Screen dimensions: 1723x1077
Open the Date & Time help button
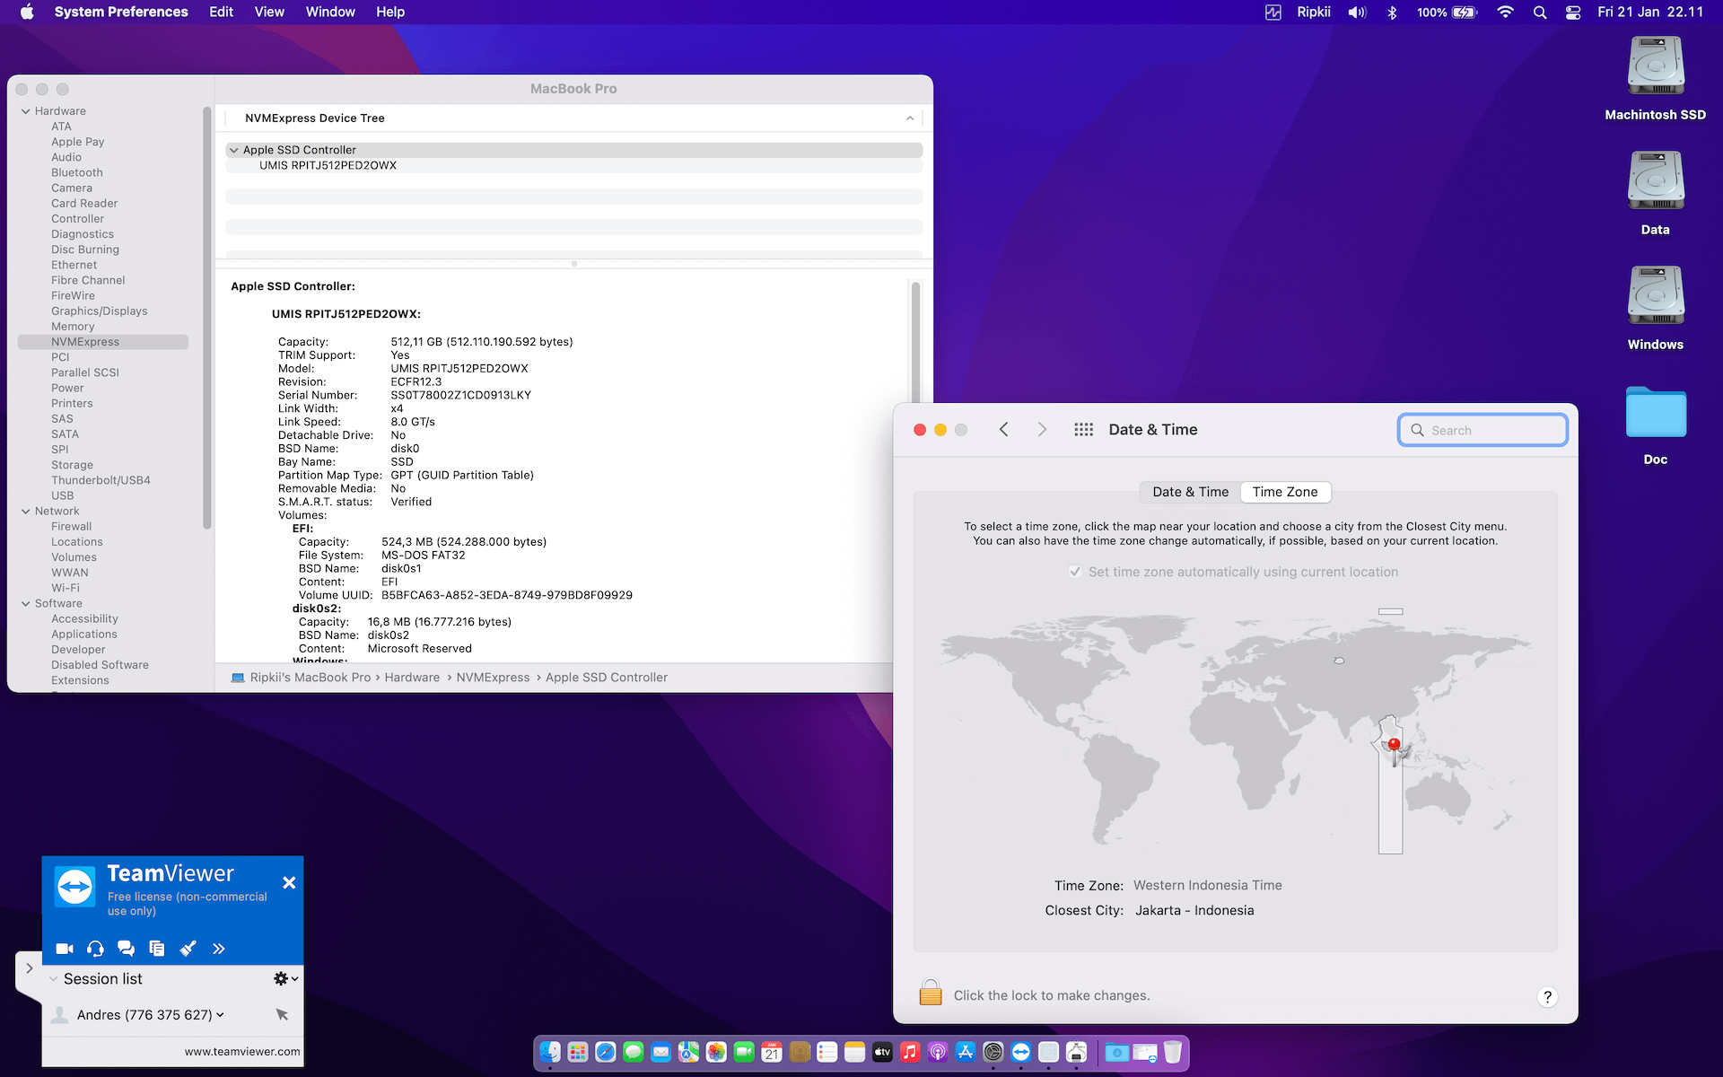[x=1547, y=996]
